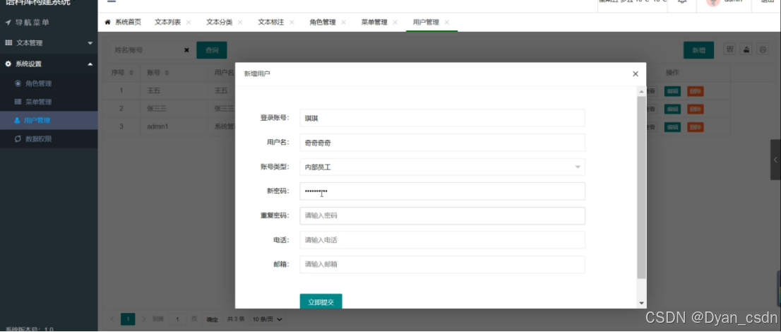781x332 pixels.
Task: Click 编辑 for the 王五 row
Action: pos(672,91)
